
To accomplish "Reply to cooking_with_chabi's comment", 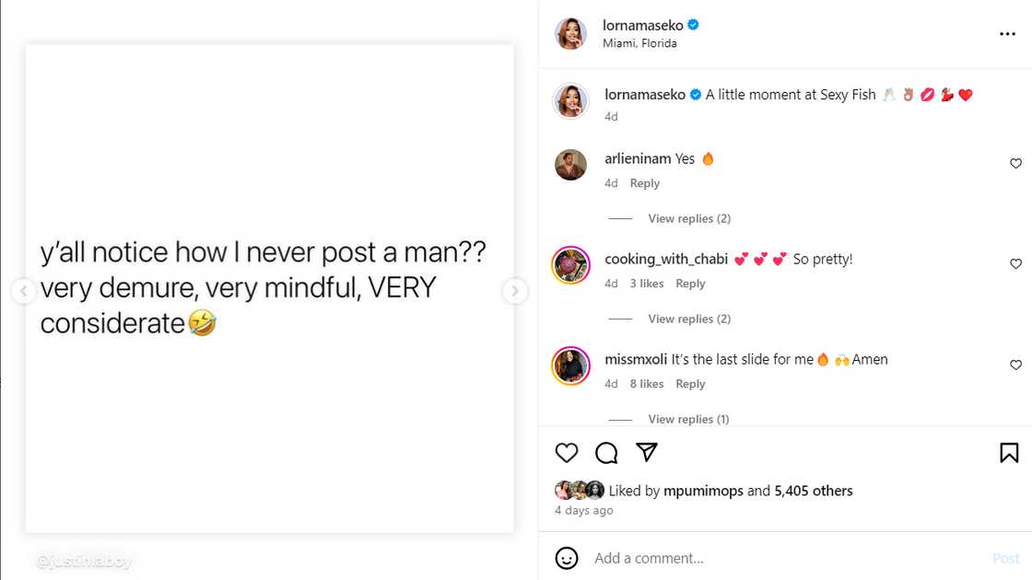I will (690, 283).
